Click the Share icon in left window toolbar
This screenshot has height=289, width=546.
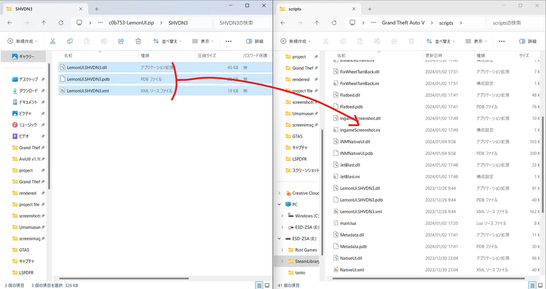coord(121,41)
